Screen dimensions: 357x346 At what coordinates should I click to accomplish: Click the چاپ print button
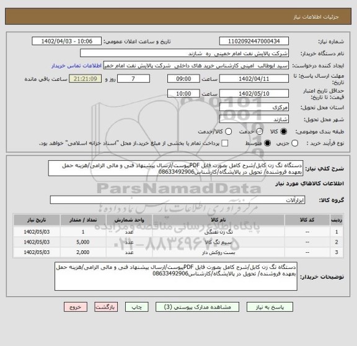pyautogui.click(x=136, y=307)
